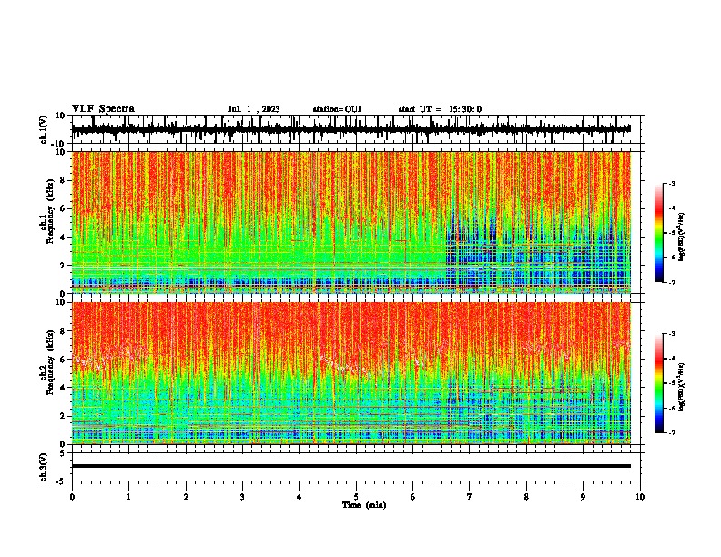Click time axis tick label "6"
This screenshot has width=721, height=557.
point(413,497)
